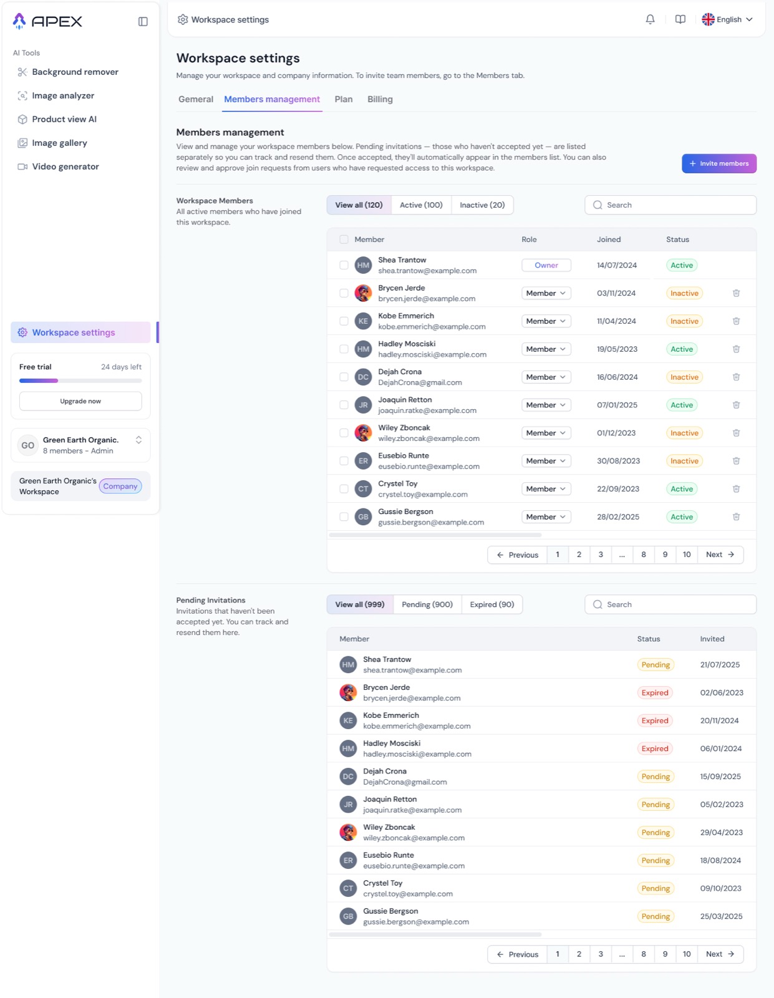
Task: Open notifications bell icon
Action: point(650,19)
